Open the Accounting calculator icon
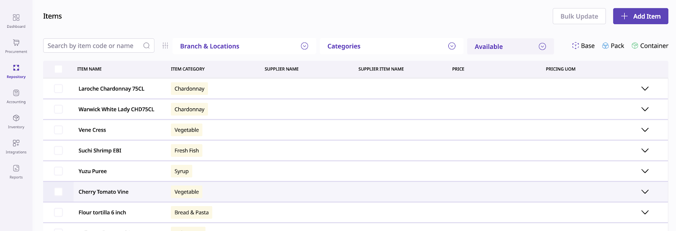Viewport: 676px width, 231px height. coord(16,93)
